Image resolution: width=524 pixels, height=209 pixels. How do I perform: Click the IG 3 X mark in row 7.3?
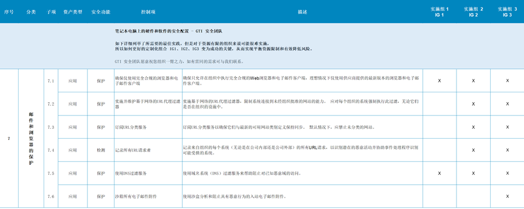(507, 127)
